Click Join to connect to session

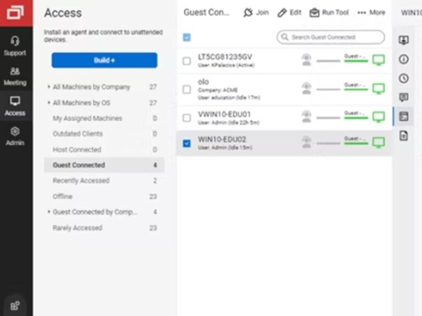tap(256, 13)
